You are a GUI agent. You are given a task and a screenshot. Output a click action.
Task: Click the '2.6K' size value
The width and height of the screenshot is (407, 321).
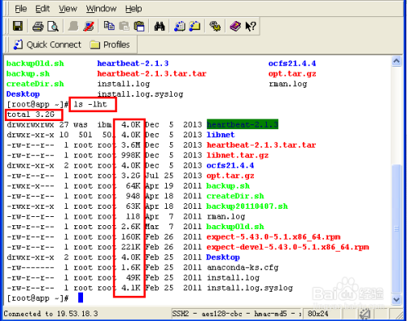pos(131,227)
